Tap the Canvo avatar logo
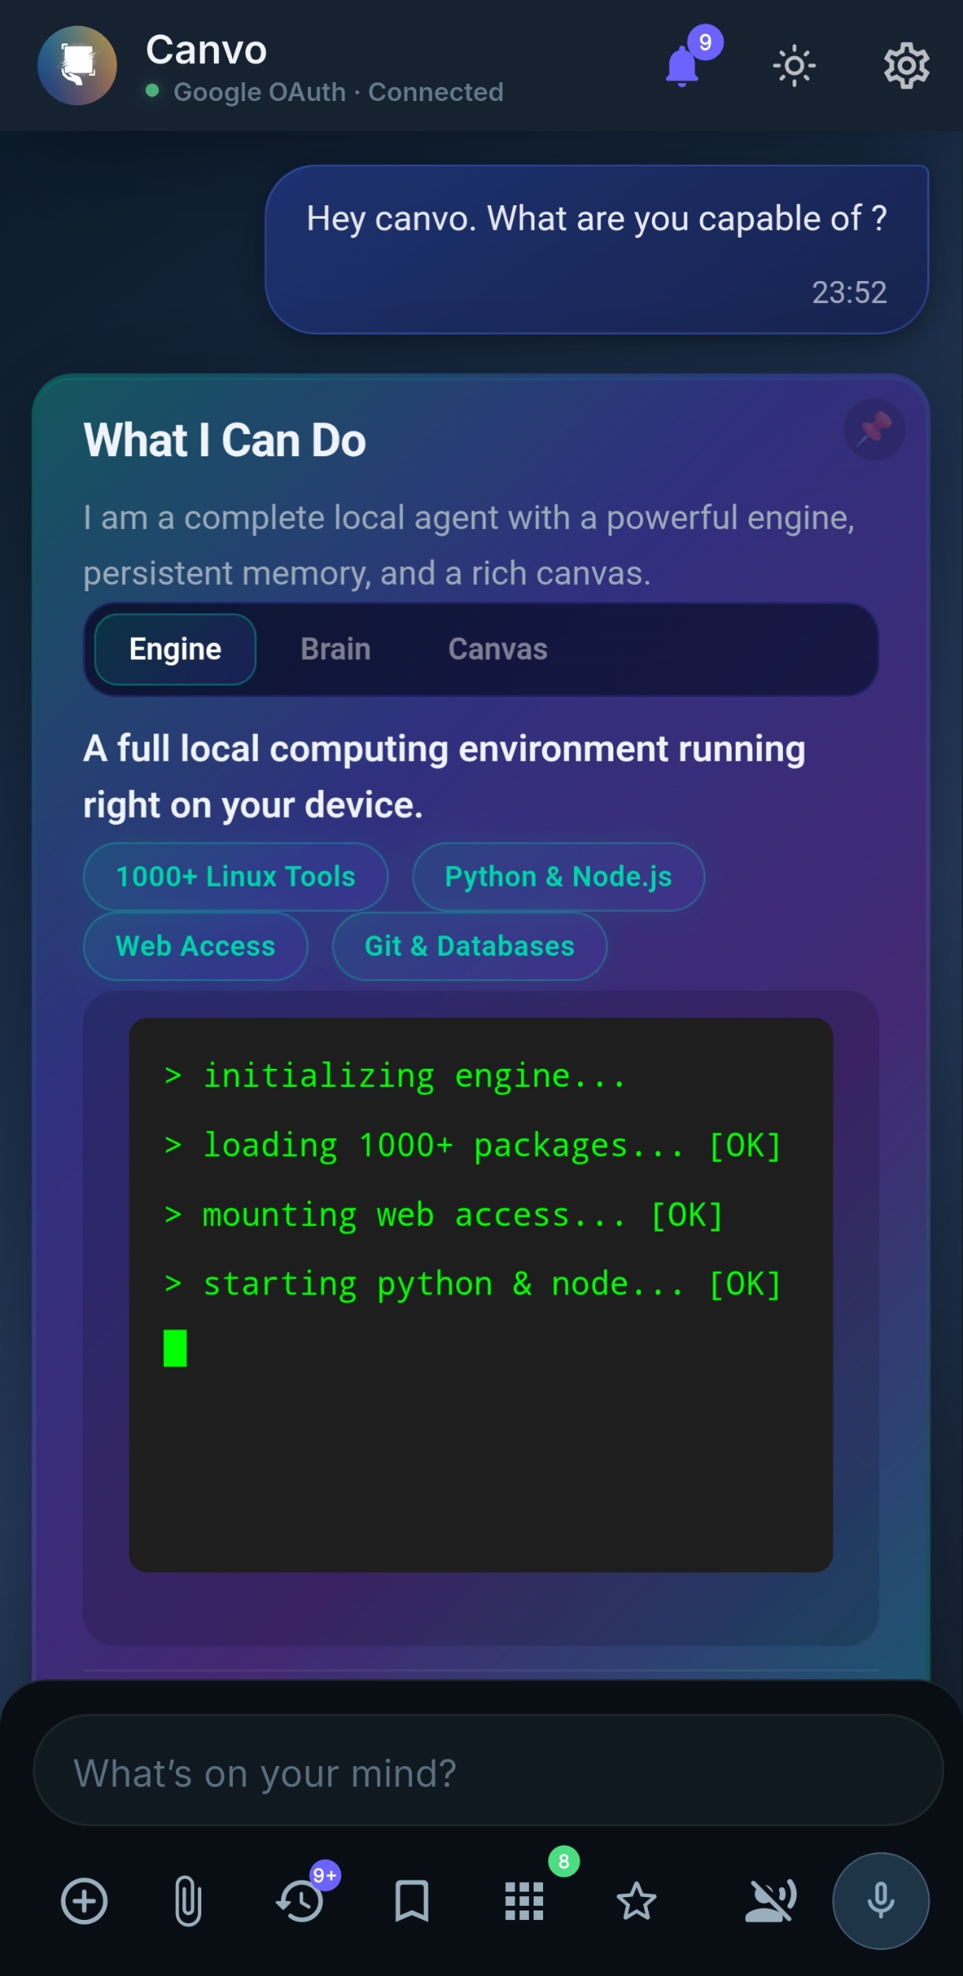This screenshot has height=1976, width=963. (x=77, y=66)
